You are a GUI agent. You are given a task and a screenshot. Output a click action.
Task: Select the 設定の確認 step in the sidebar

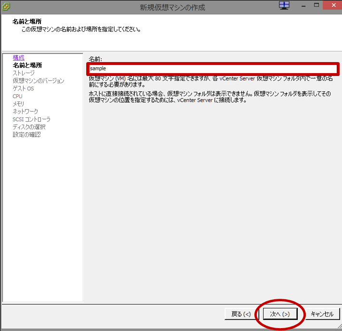pos(26,134)
